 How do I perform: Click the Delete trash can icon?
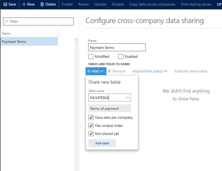click(42, 4)
